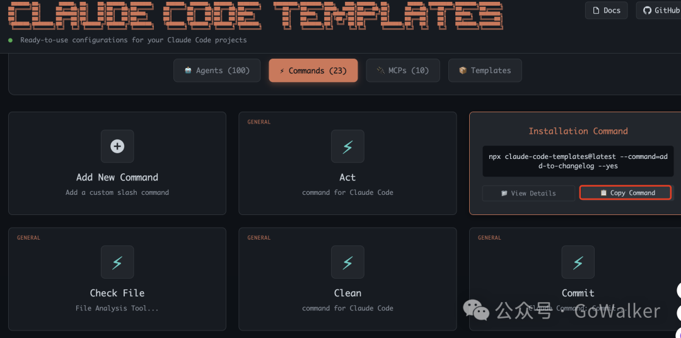The height and width of the screenshot is (338, 681).
Task: Click the GENERAL label on Check File card
Action: [x=28, y=238]
